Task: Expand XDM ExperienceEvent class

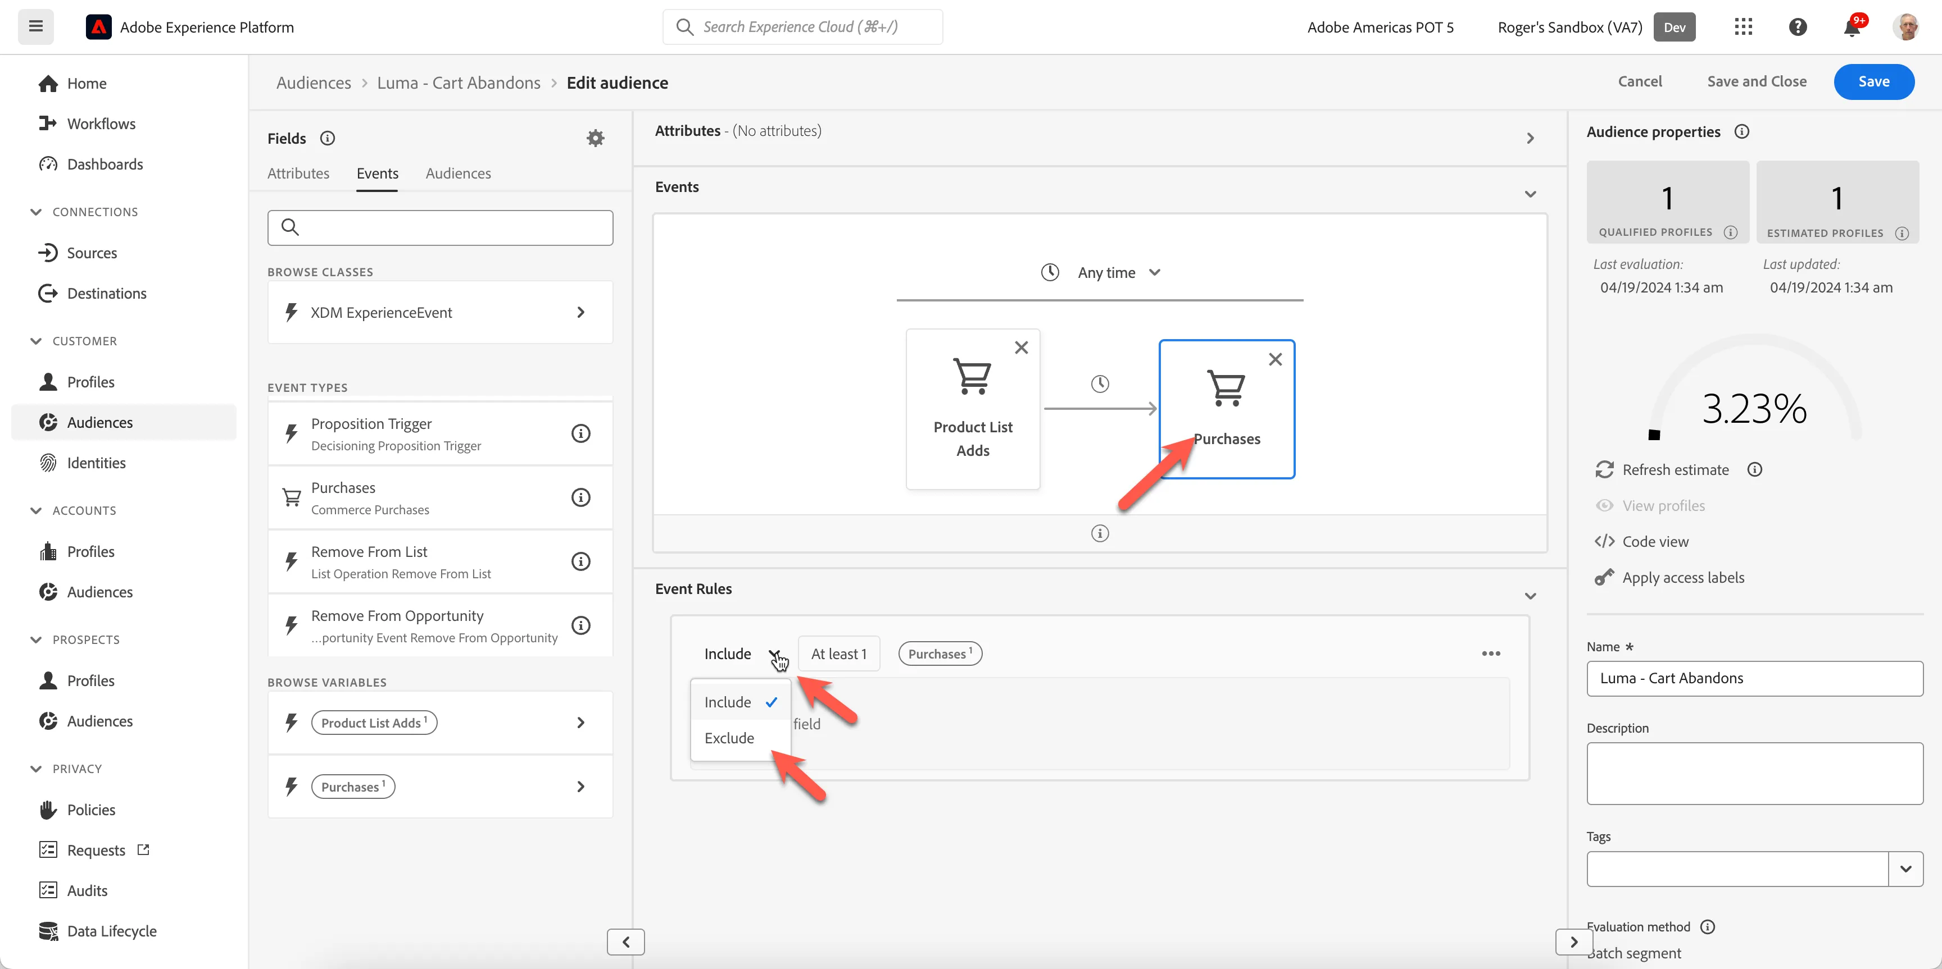Action: pyautogui.click(x=439, y=312)
